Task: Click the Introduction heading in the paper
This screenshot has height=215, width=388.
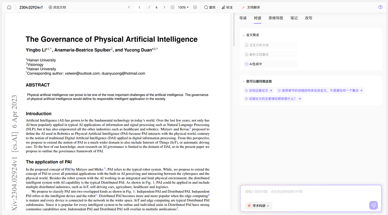Action: point(39,114)
